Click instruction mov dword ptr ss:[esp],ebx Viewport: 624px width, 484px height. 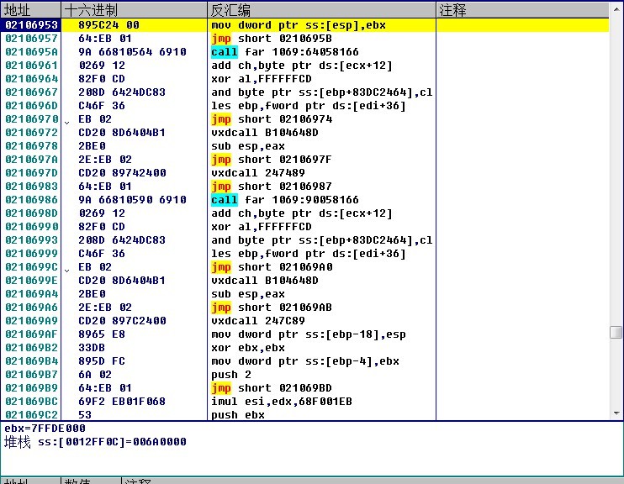299,25
